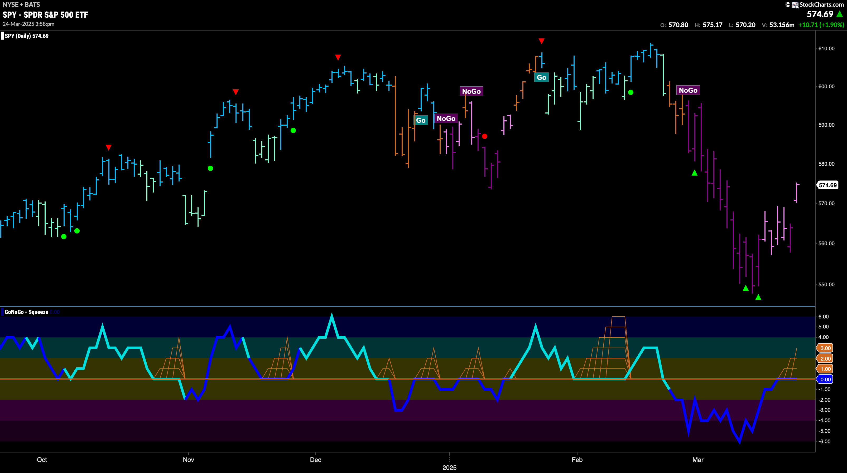
Task: Click the red down-triangle above the January Go label
Action: click(542, 41)
